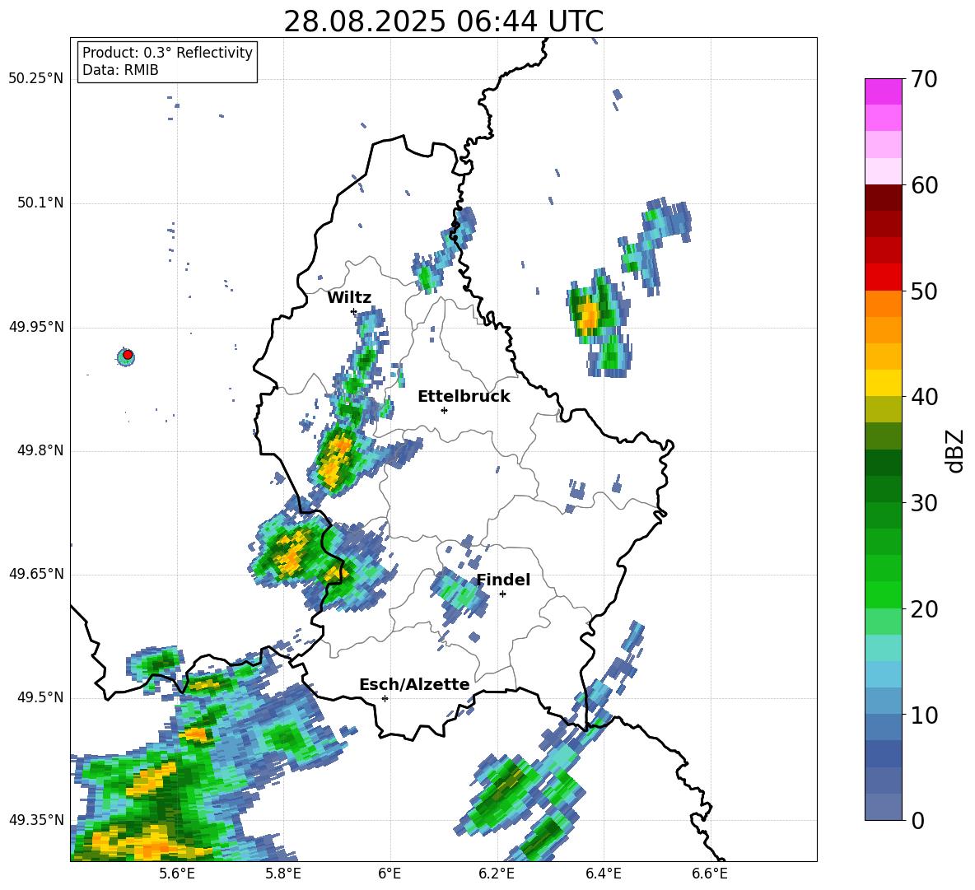
Task: Click the Wiltz location cross marker
Action: point(353,311)
